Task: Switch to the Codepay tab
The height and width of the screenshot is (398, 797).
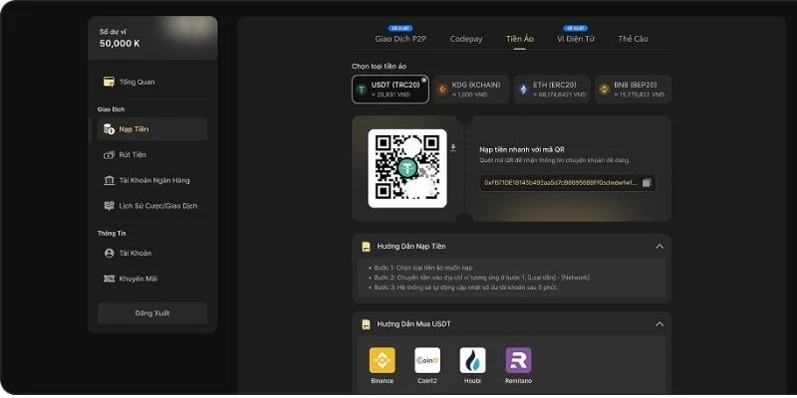Action: (466, 39)
